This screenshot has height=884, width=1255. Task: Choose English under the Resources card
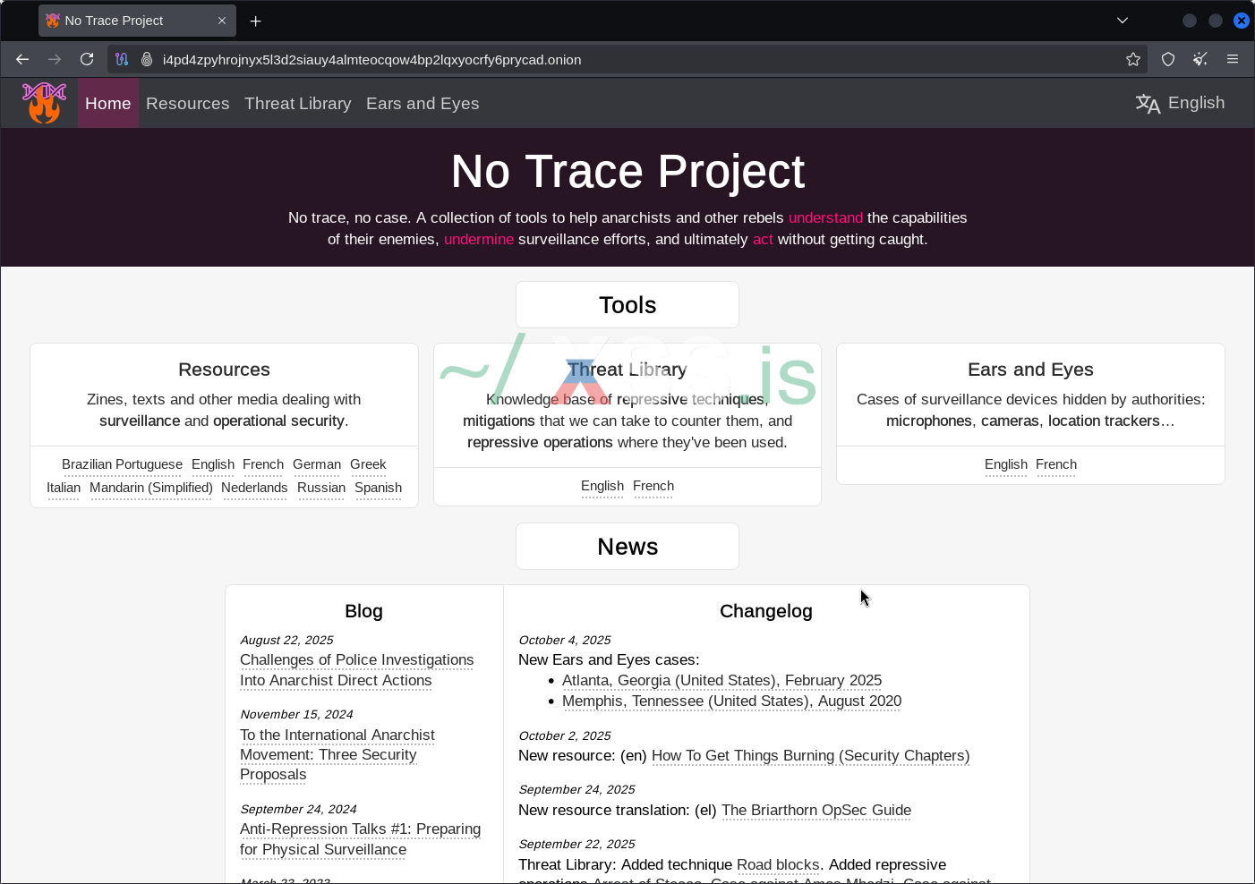[213, 464]
